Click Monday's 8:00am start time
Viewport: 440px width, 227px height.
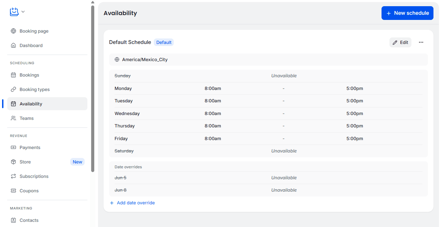click(213, 88)
